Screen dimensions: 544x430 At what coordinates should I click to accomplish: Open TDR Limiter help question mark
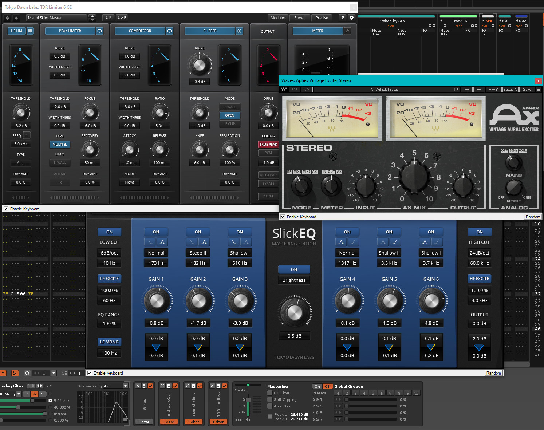(342, 18)
